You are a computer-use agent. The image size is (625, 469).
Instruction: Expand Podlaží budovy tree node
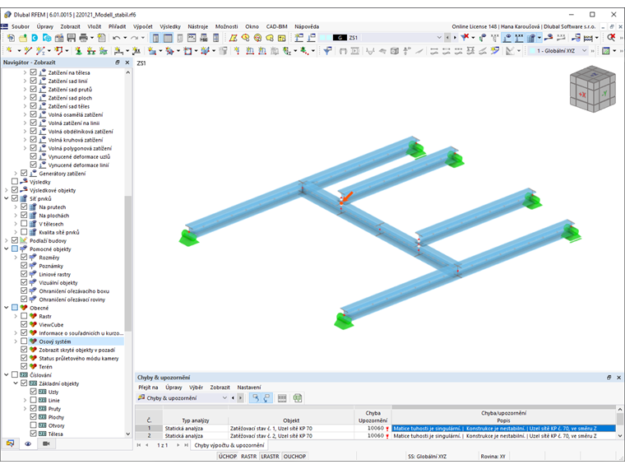tap(7, 240)
